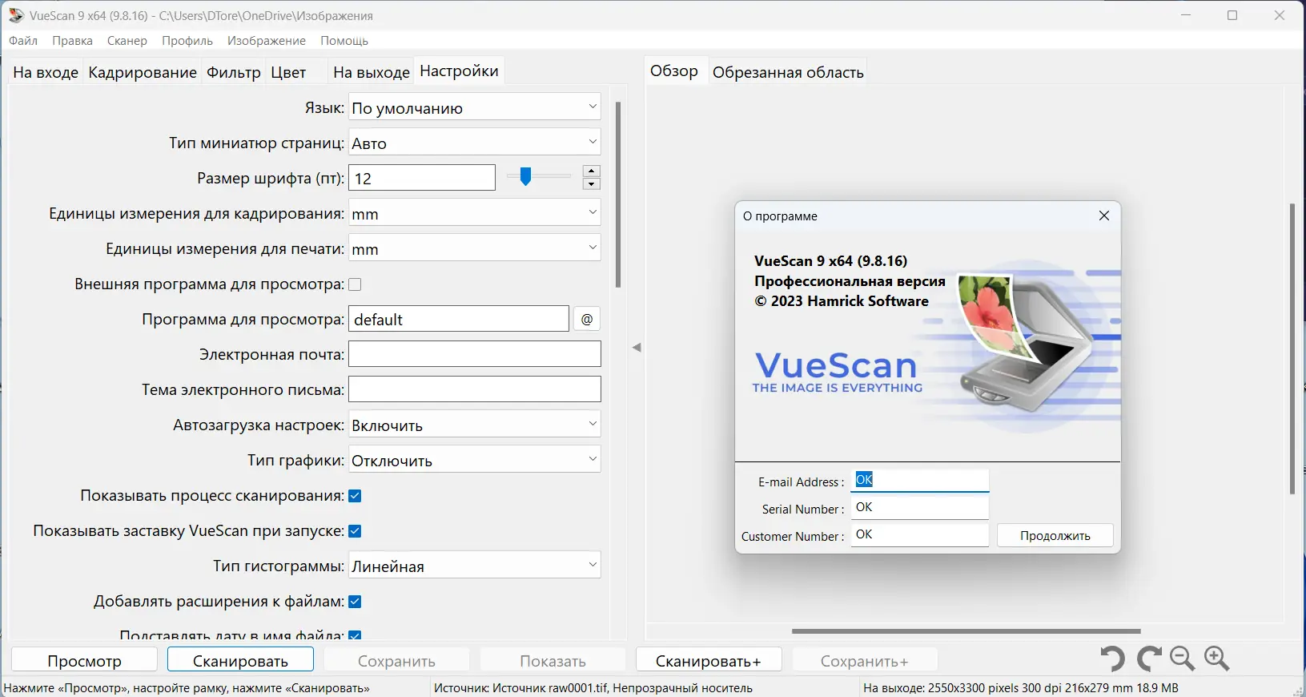Click the settings panel vertical scrollbar
The image size is (1306, 697).
click(x=618, y=194)
